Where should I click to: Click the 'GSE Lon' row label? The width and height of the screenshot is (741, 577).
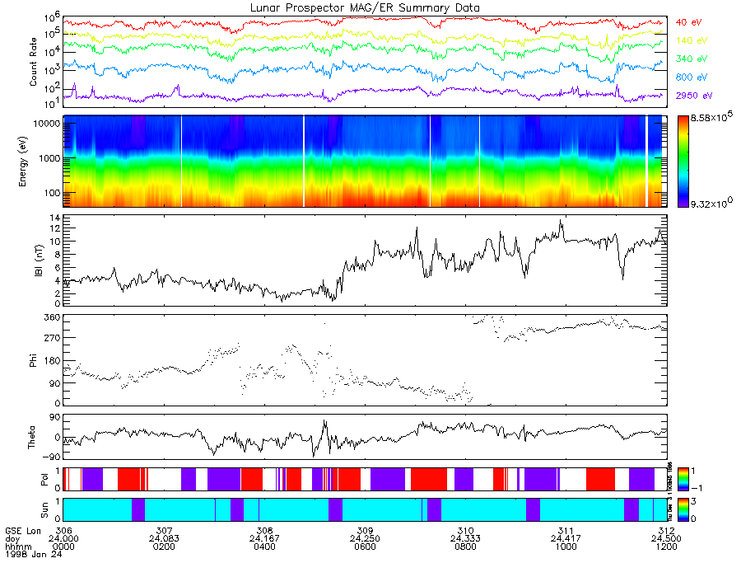tap(23, 531)
